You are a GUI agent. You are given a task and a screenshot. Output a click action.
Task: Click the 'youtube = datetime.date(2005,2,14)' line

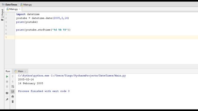(x=42, y=18)
